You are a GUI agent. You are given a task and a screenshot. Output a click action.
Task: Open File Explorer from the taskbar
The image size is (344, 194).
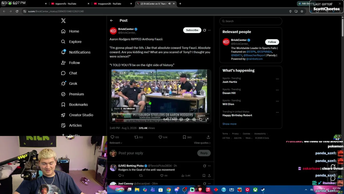(x=137, y=190)
